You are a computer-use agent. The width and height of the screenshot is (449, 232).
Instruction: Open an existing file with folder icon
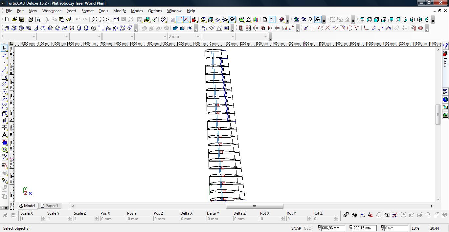[x=14, y=20]
